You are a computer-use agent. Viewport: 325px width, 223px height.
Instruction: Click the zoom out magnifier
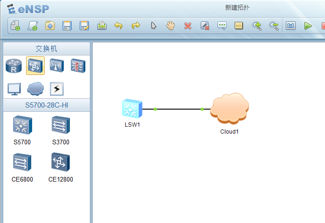274,26
